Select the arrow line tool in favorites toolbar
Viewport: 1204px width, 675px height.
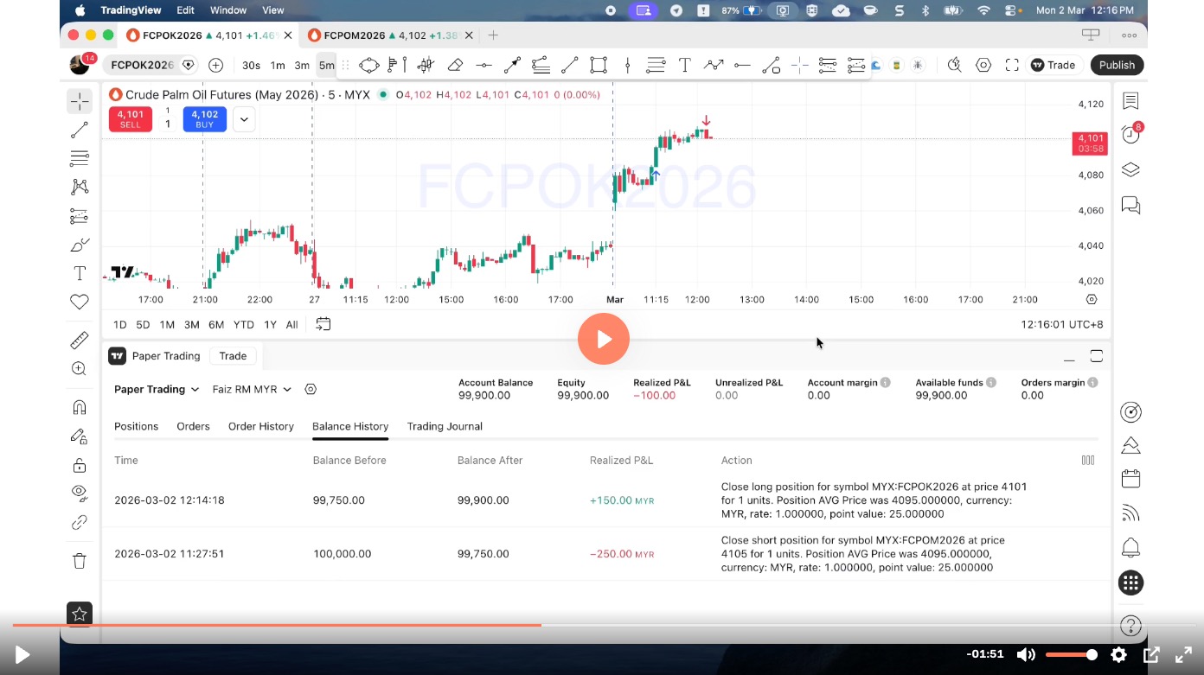(512, 65)
